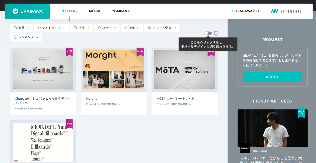Click the PICKUP ARTICLES heading
The height and width of the screenshot is (163, 316).
272,101
